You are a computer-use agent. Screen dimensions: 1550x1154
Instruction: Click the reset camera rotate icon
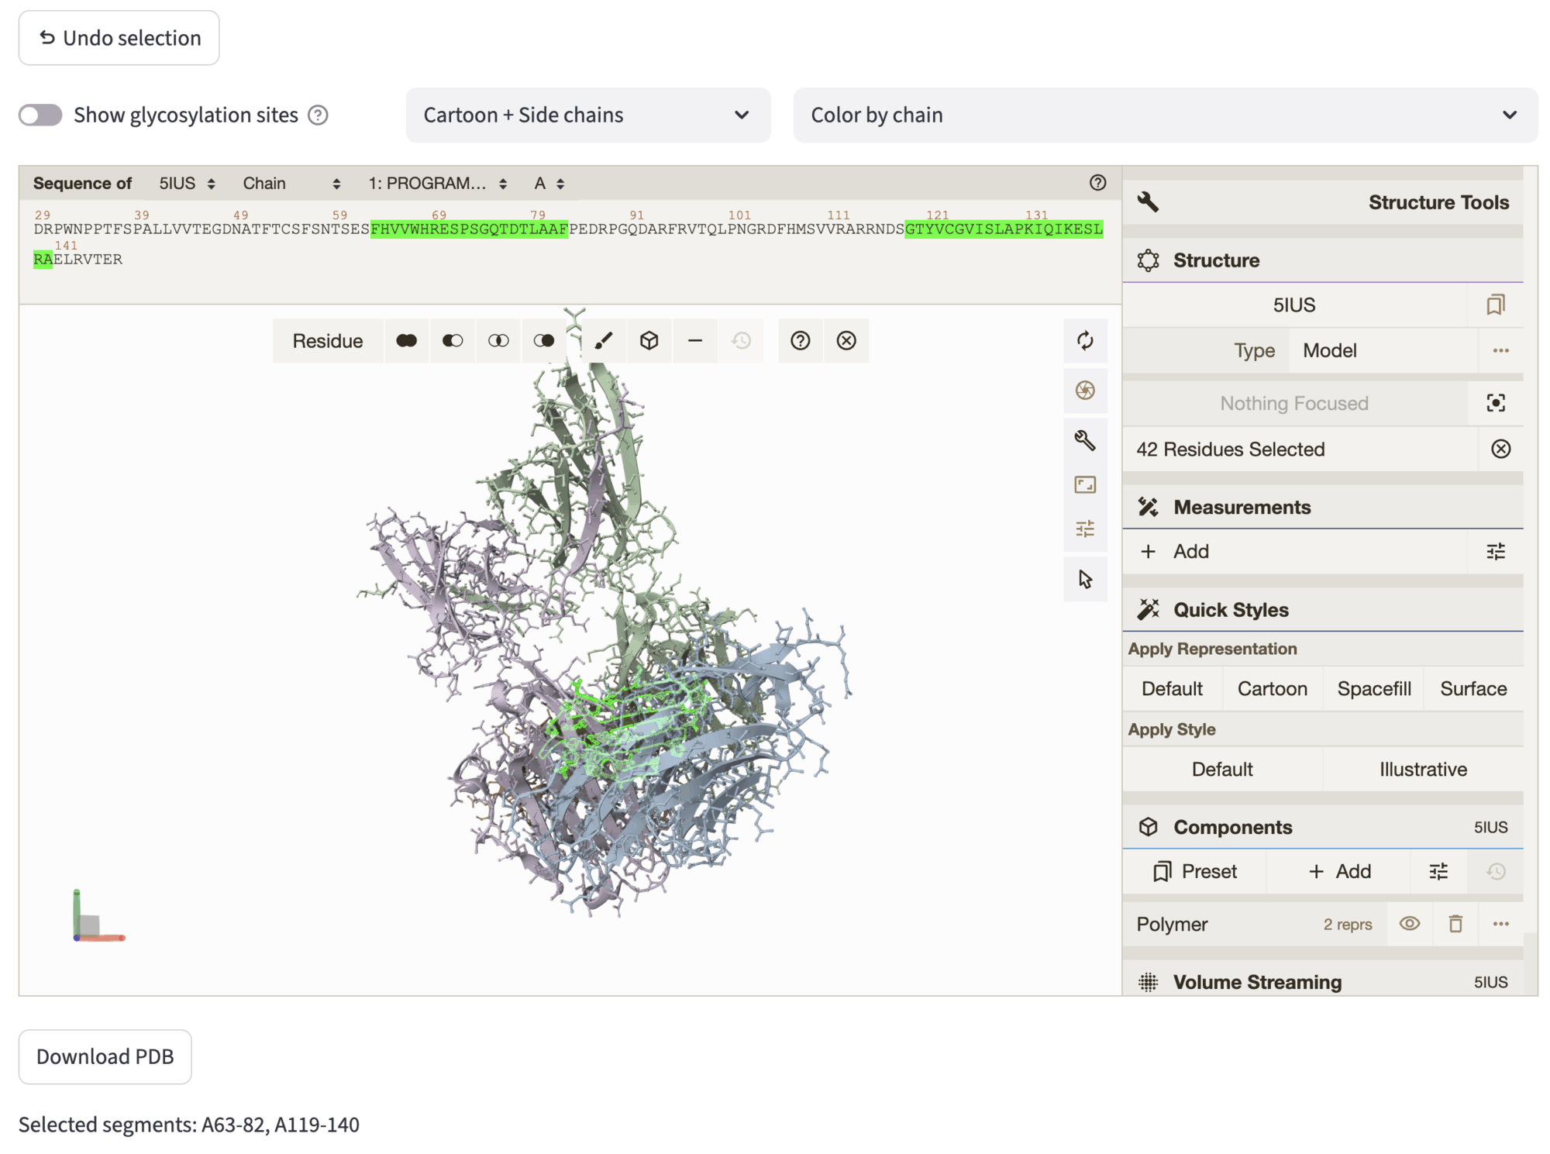(1084, 340)
